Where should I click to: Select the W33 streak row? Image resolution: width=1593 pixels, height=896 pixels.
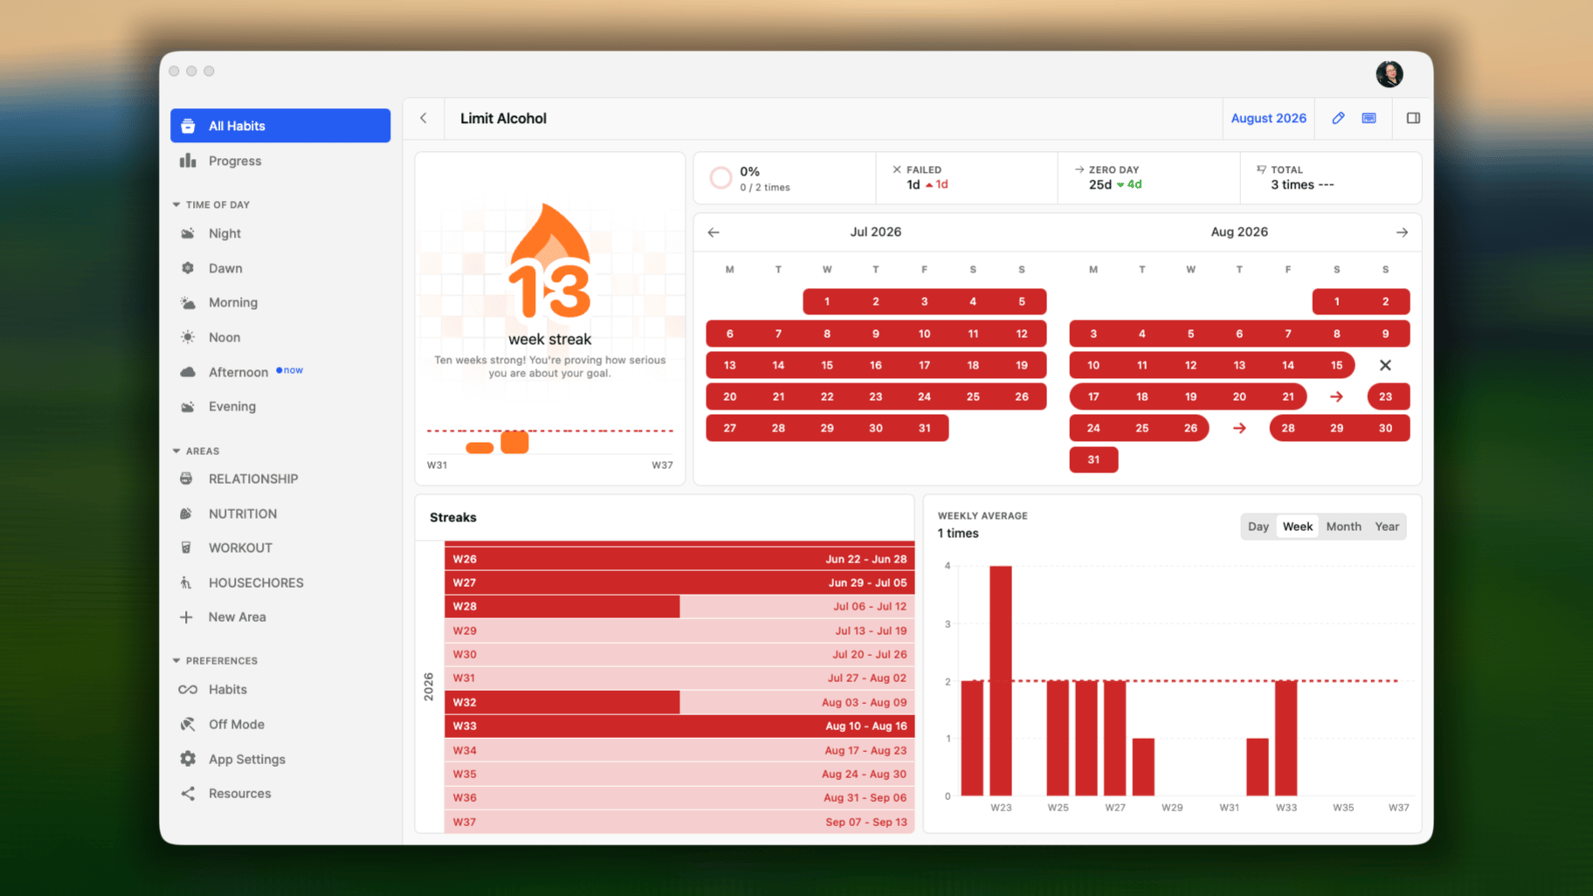[679, 726]
